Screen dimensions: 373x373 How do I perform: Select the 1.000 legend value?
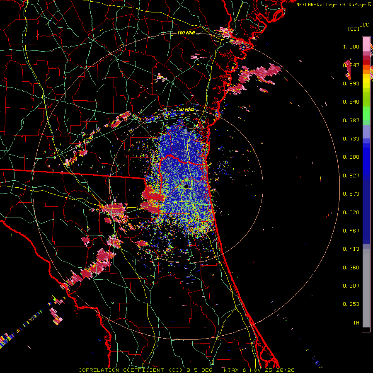tap(351, 46)
